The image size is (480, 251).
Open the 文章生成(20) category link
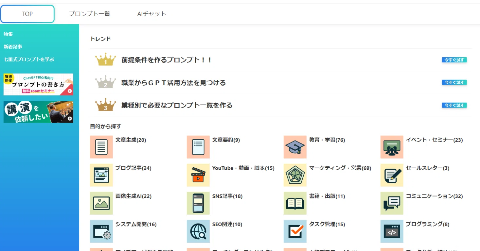[x=131, y=140]
